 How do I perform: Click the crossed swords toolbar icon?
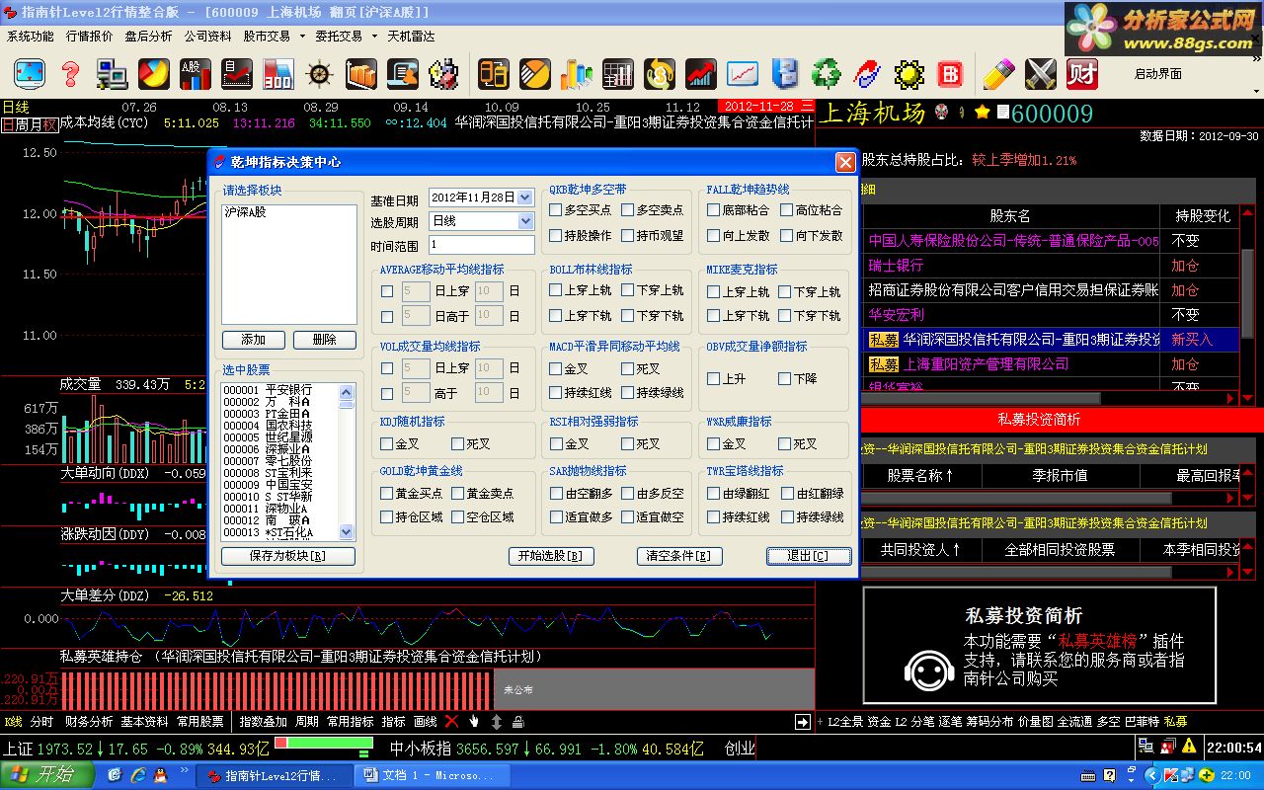tap(1041, 73)
